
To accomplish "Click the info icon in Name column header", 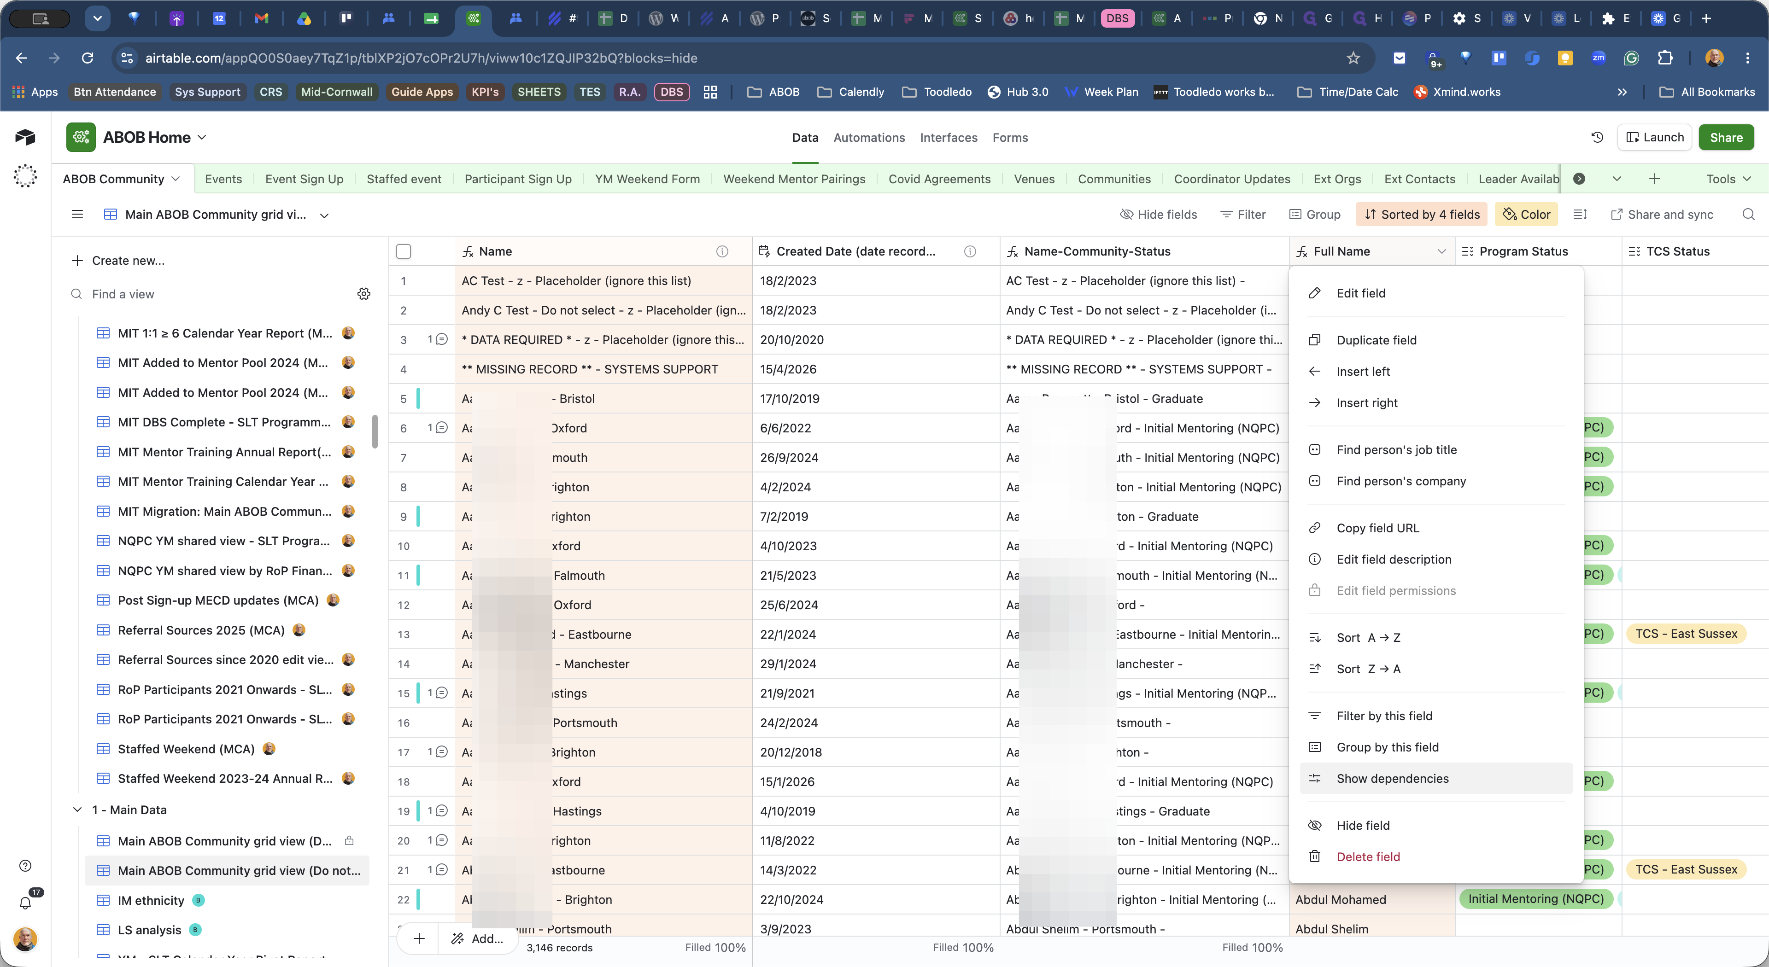I will pyautogui.click(x=722, y=252).
